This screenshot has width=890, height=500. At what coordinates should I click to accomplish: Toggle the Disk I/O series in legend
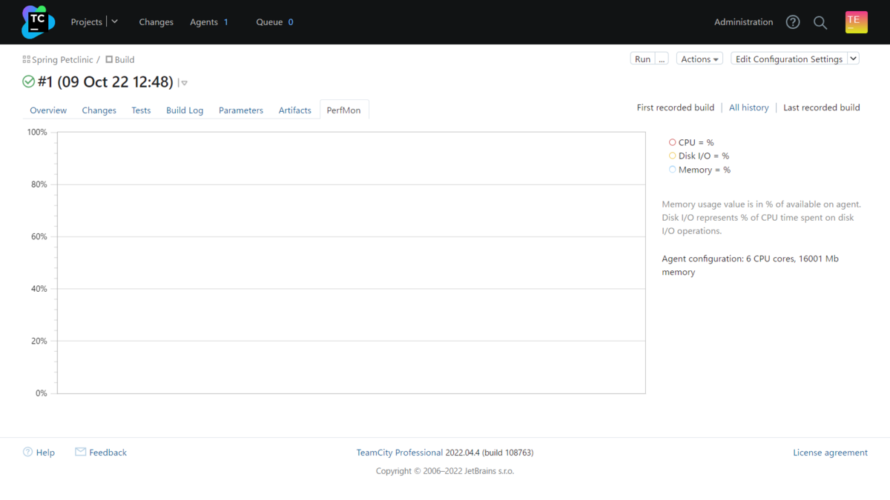673,156
